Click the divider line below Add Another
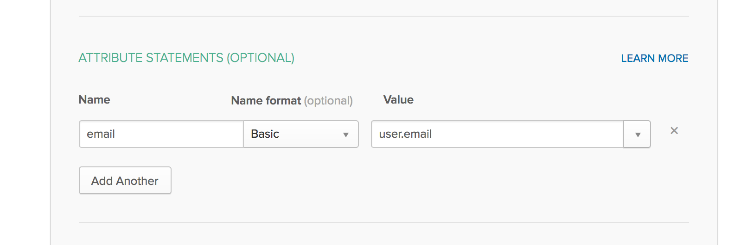The width and height of the screenshot is (740, 245). click(384, 222)
